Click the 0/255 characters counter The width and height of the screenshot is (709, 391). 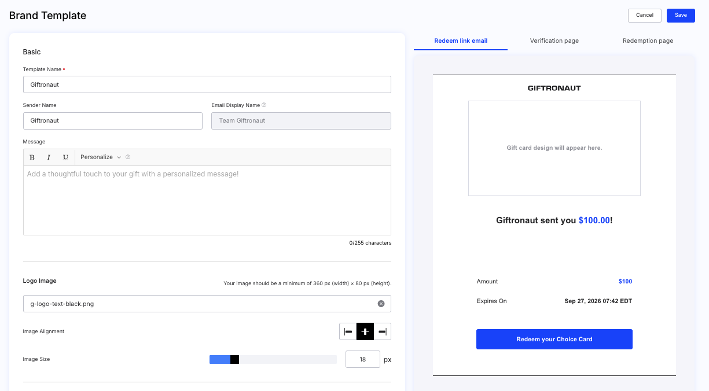pos(370,243)
